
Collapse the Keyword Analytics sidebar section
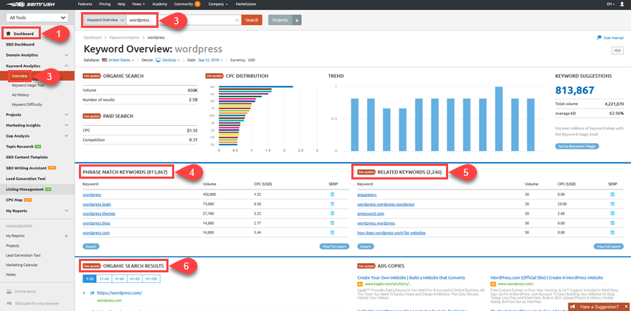pyautogui.click(x=67, y=65)
